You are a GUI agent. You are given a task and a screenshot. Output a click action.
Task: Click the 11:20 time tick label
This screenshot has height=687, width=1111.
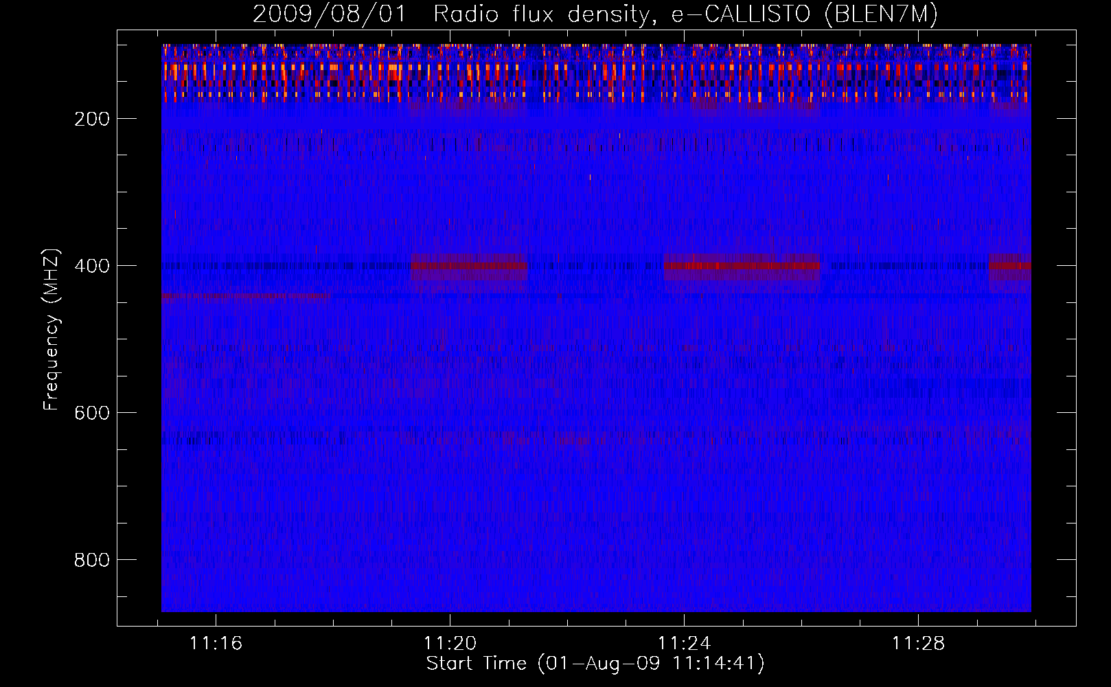(x=450, y=644)
